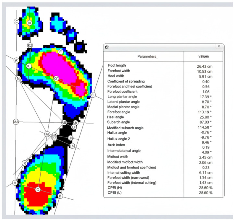Select the Forefoot angle label

point(118,112)
